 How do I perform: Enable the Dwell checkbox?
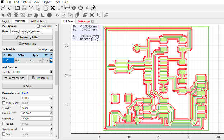(4, 134)
